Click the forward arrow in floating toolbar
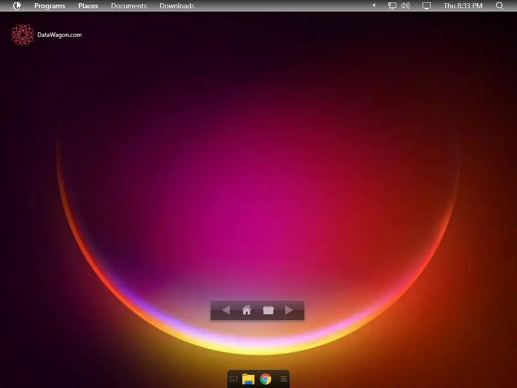 tap(289, 310)
